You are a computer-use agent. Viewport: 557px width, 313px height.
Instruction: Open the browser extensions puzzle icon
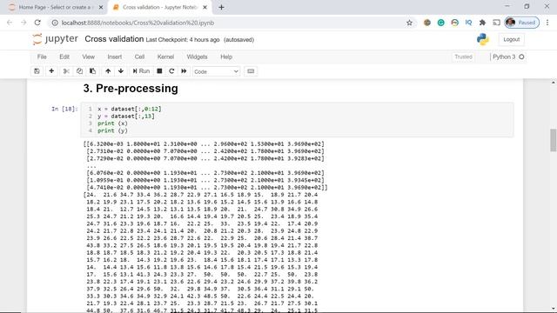click(x=482, y=23)
